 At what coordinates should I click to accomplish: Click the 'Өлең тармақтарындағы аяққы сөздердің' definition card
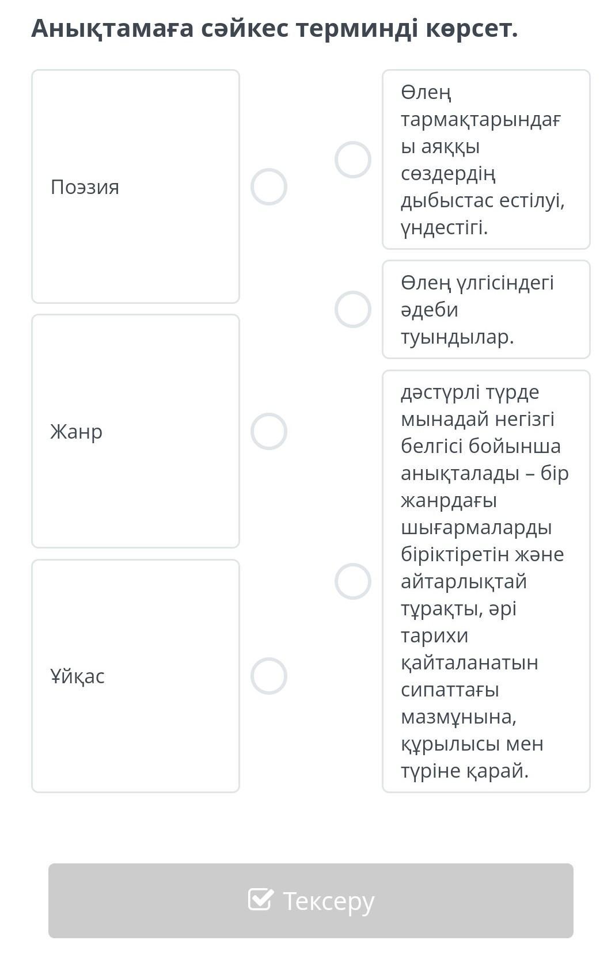(486, 159)
